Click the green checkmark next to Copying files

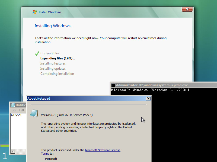point(37,53)
